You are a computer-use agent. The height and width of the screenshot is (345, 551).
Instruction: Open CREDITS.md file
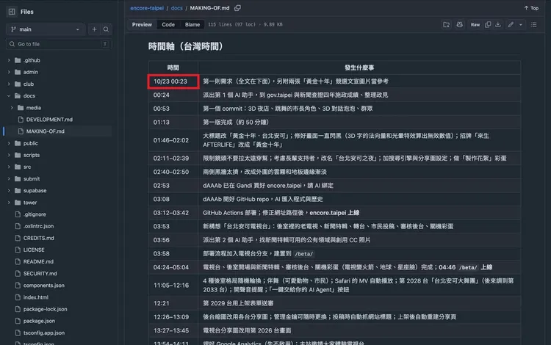tap(39, 239)
